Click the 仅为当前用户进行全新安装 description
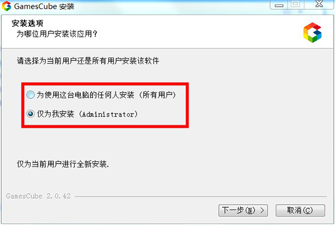Screen dimensions: 335x225 (x=63, y=164)
